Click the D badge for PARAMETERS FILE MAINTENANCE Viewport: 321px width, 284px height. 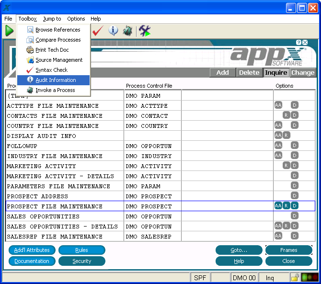click(x=295, y=186)
